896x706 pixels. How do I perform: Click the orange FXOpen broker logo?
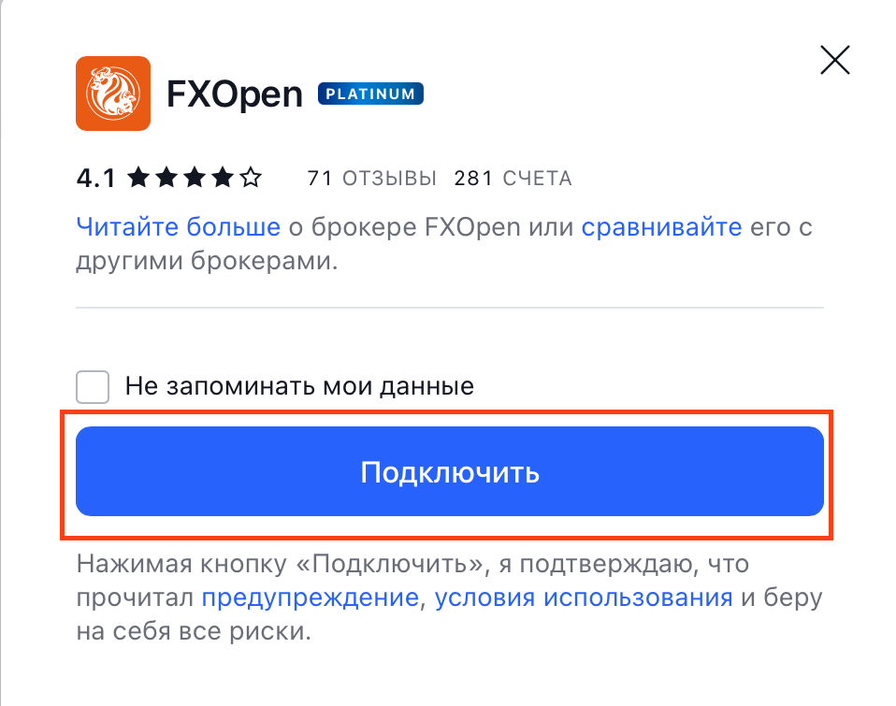click(x=113, y=94)
